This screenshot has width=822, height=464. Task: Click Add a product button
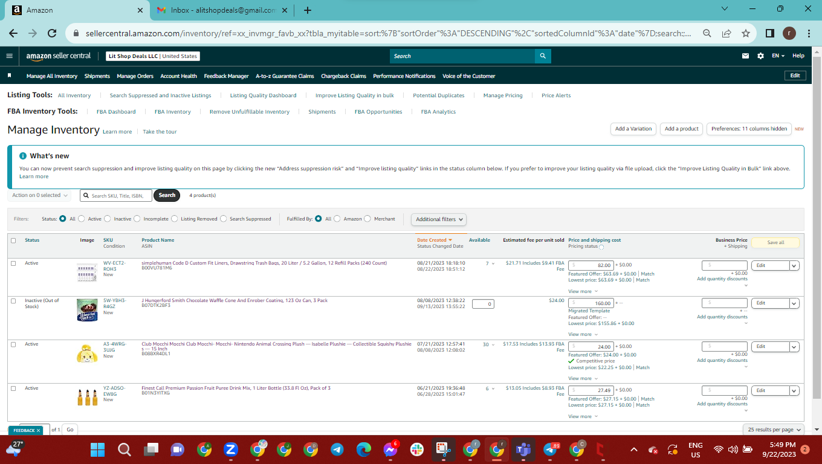pos(682,129)
